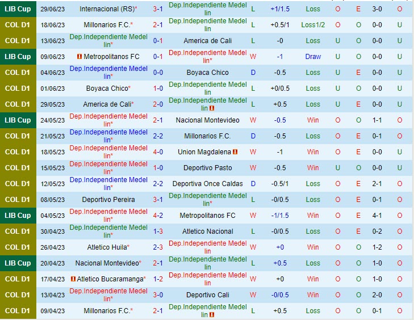The height and width of the screenshot is (320, 414).
Task: Select LIB Cup label on 24/05/23 row
Action: (x=18, y=120)
